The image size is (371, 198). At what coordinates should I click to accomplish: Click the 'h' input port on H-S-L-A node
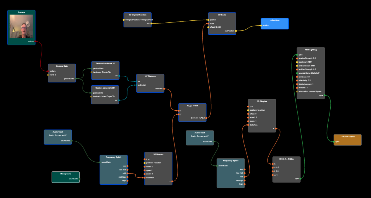272,164
